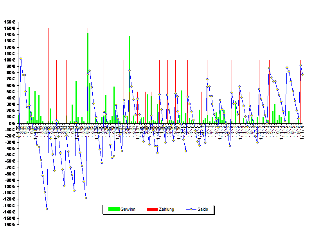The image size is (313, 235).
Task: Click the 100 € axis label
Action: click(x=9, y=60)
